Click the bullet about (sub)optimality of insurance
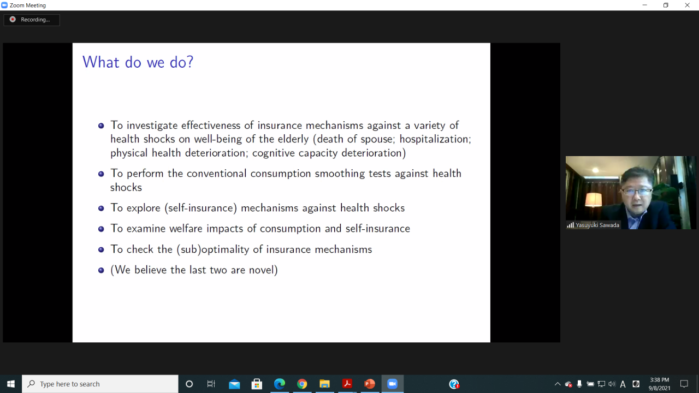Screen dimensions: 699x393 (241, 249)
